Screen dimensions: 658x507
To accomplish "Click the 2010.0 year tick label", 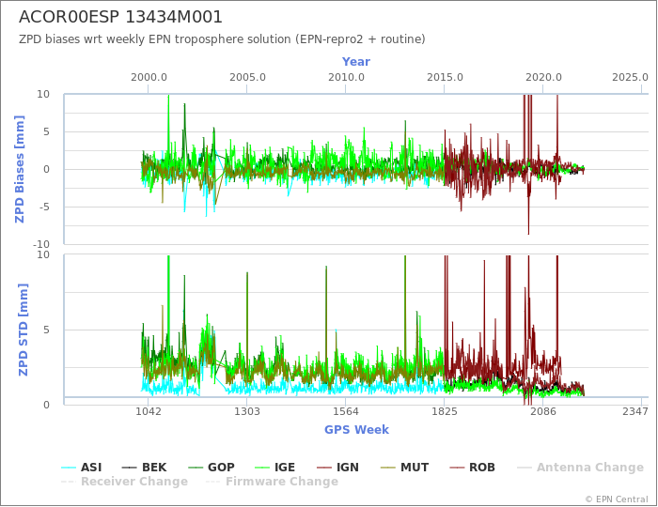I will 346,78.
